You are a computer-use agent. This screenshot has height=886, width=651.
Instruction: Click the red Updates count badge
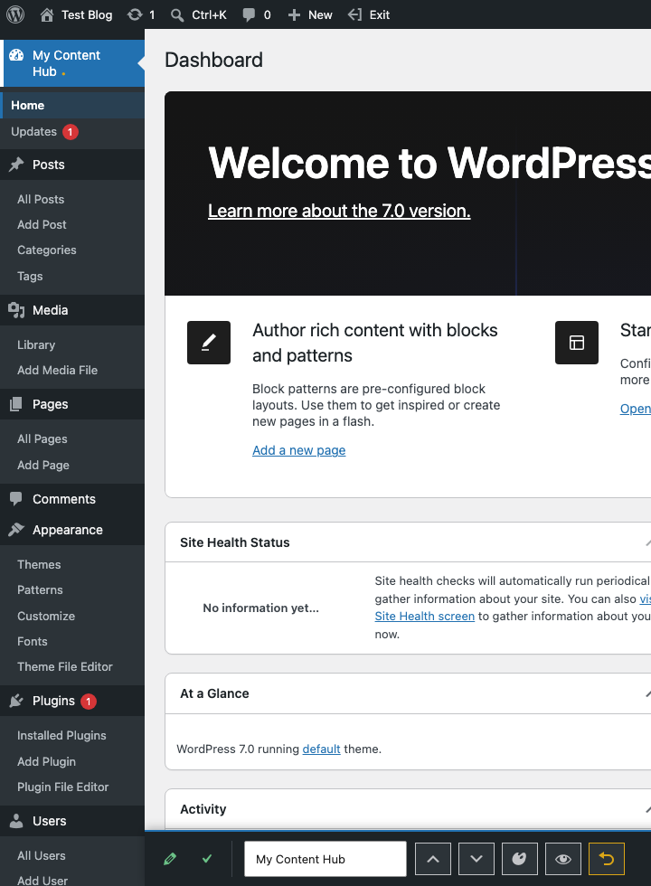[71, 132]
